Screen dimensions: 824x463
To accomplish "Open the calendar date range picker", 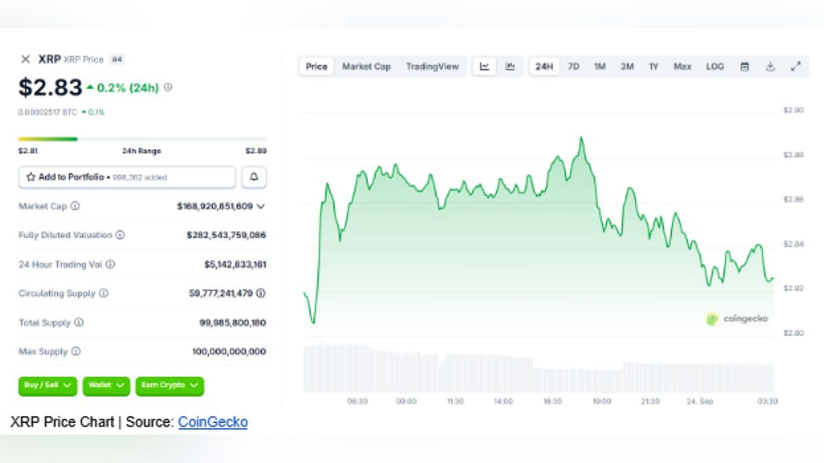I will point(744,67).
